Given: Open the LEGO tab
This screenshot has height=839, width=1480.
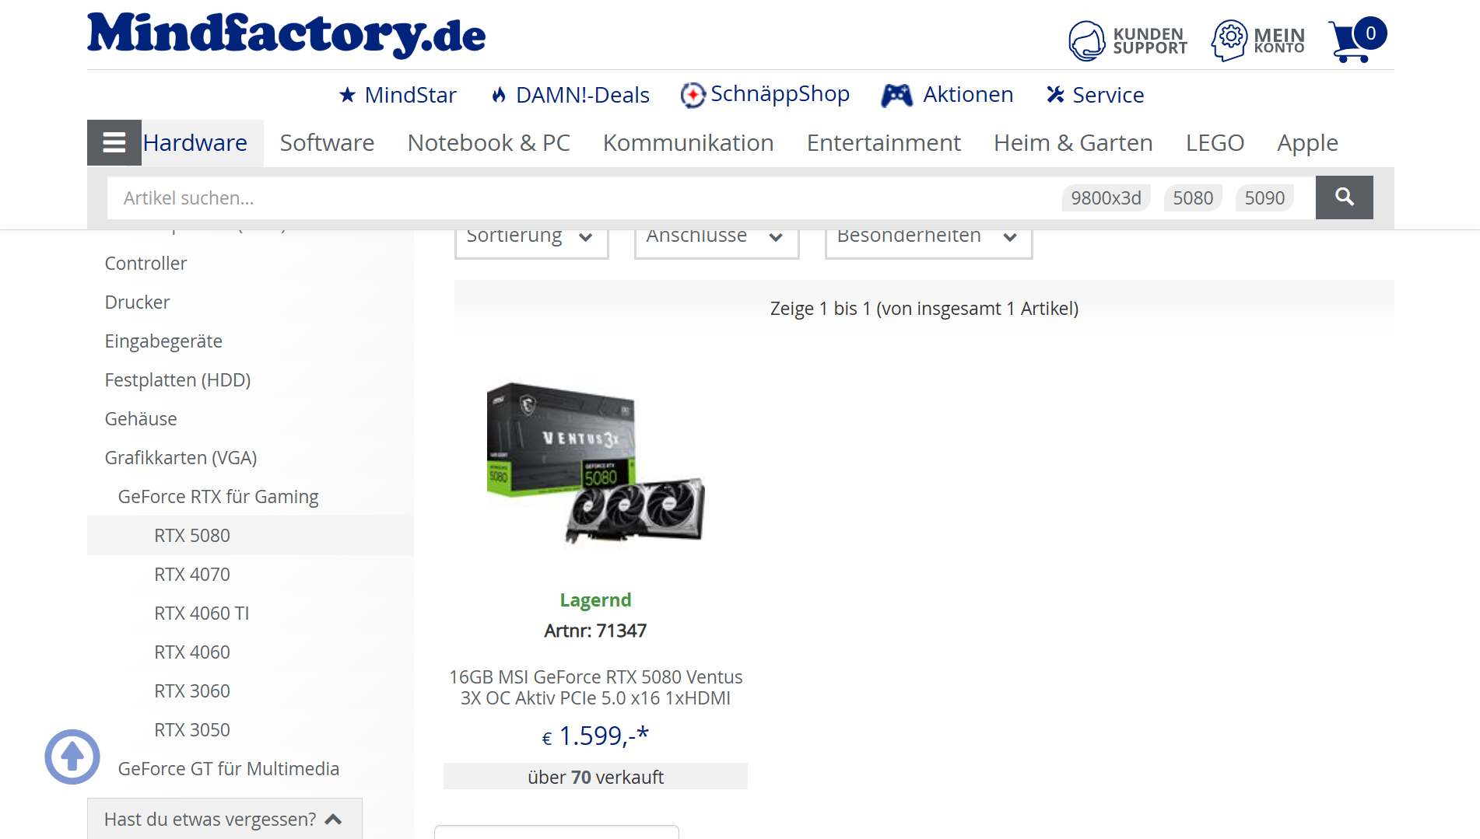Looking at the screenshot, I should 1215,142.
